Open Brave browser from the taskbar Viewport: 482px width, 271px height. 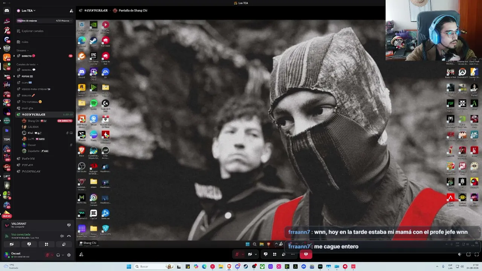229,266
